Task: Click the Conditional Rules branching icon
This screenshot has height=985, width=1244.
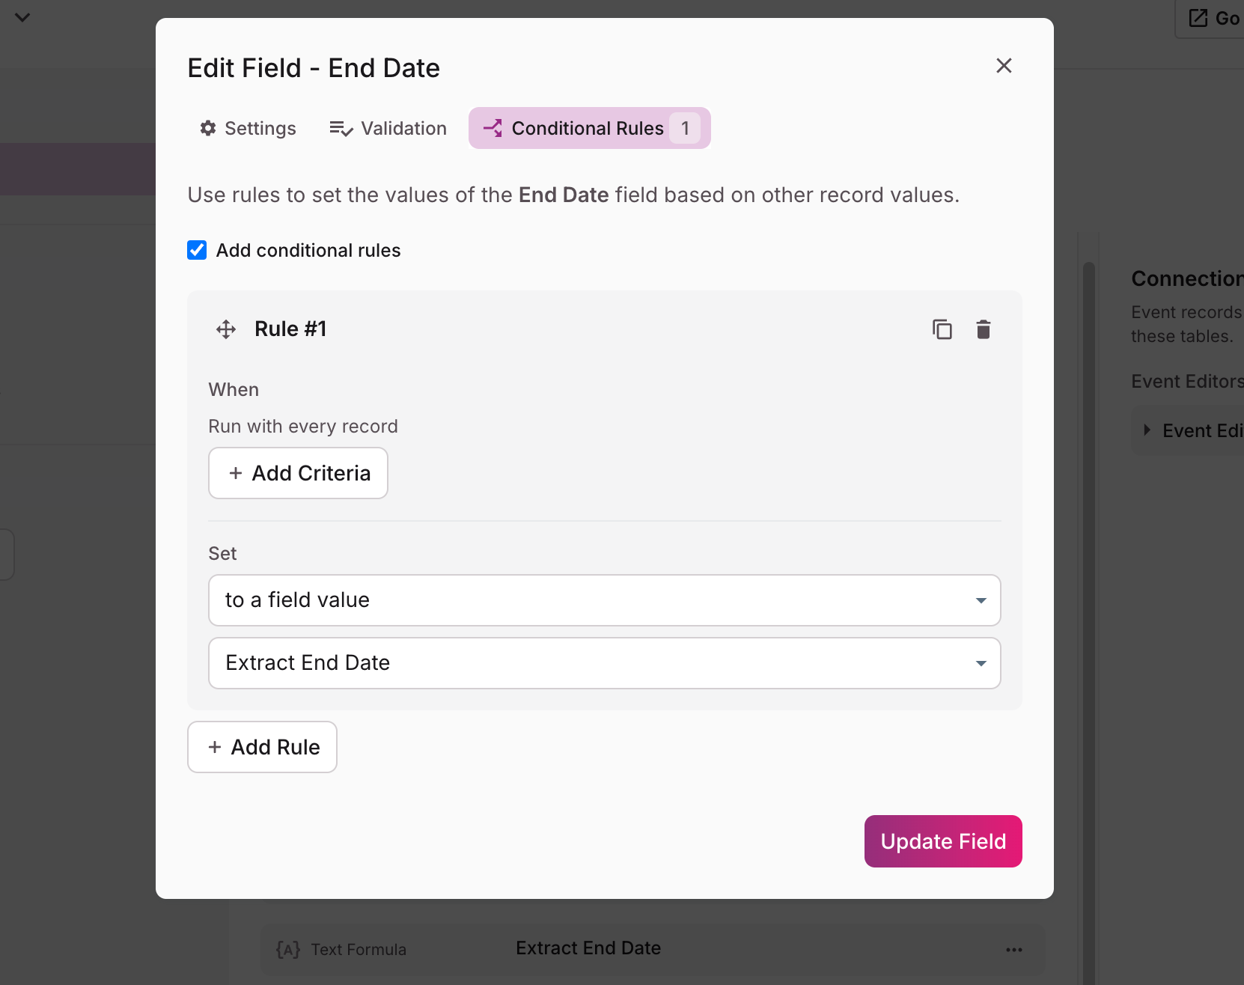Action: (493, 128)
